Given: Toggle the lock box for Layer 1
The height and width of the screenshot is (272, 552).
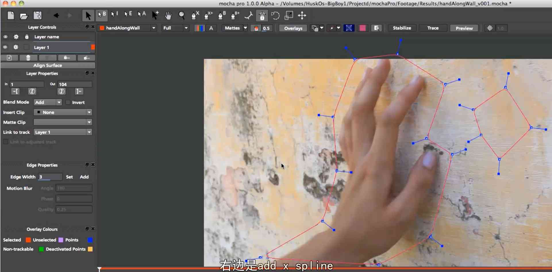Looking at the screenshot, I should tap(26, 47).
